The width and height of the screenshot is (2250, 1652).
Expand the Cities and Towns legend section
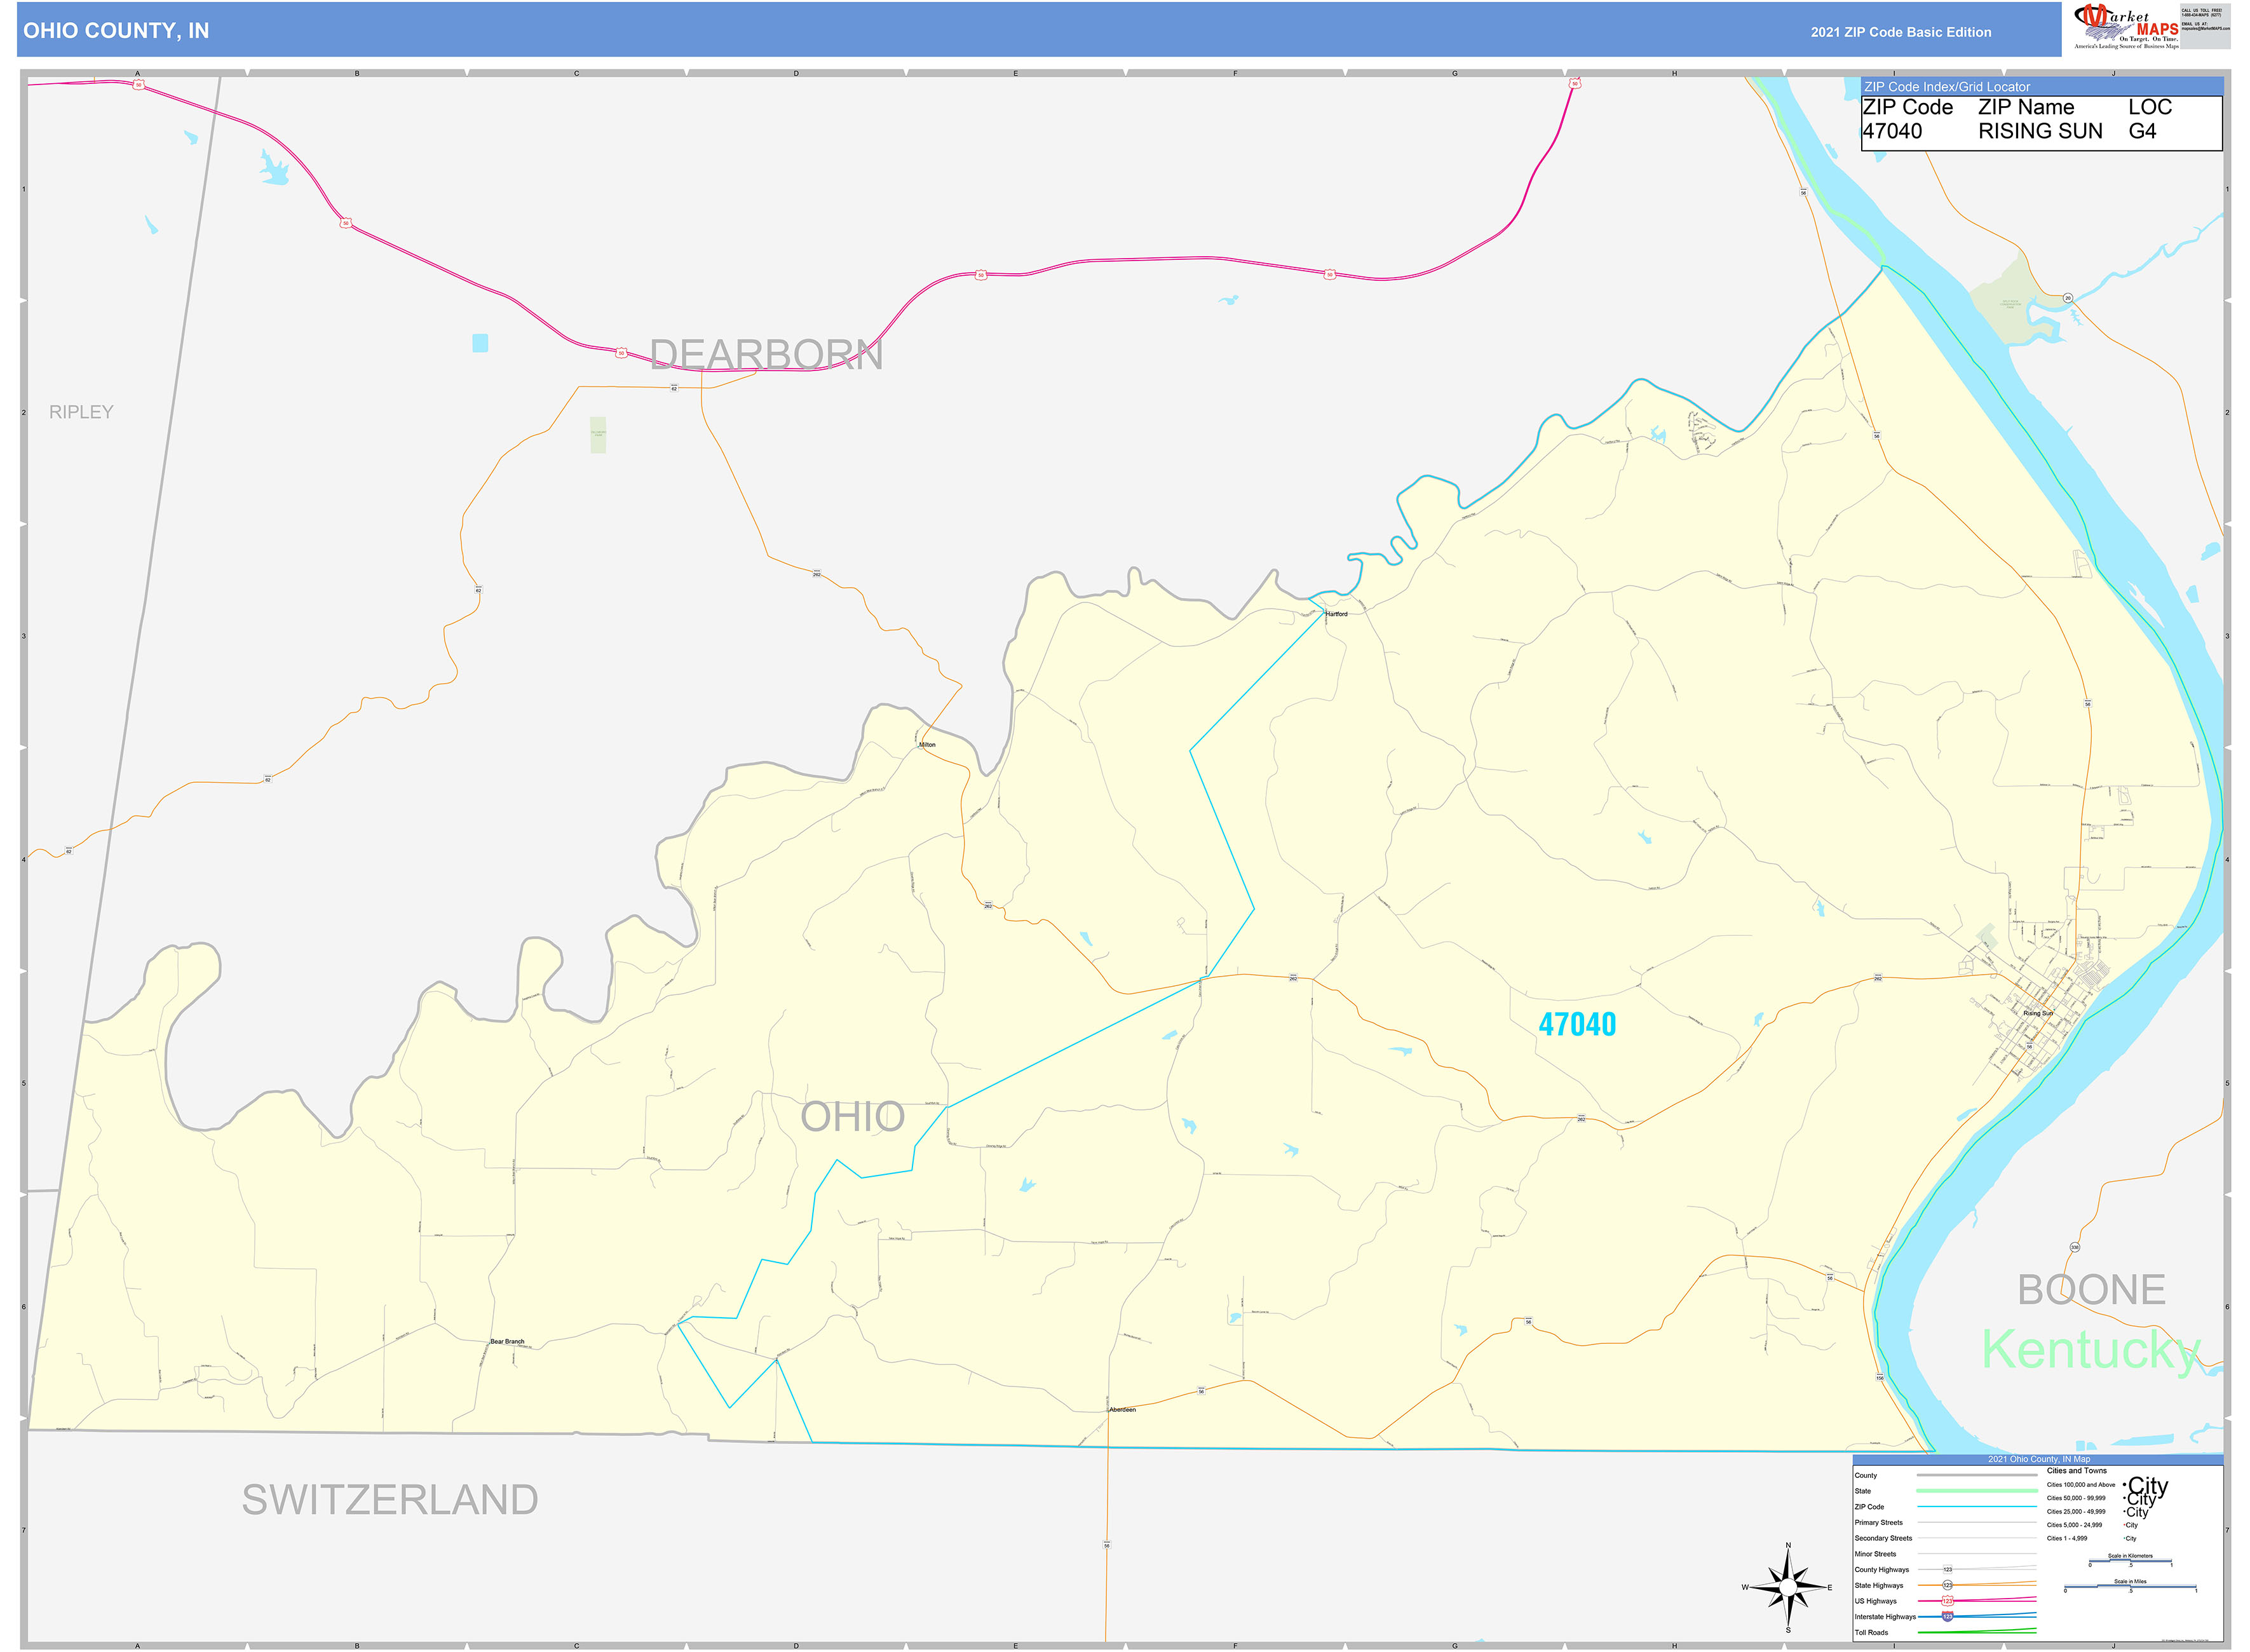coord(2077,1470)
